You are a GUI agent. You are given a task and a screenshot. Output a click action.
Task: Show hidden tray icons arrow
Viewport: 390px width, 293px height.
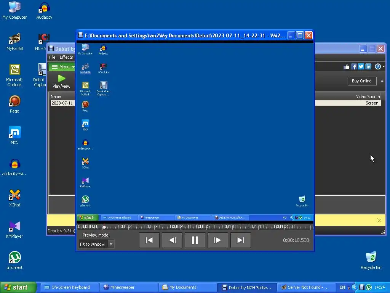(x=354, y=288)
